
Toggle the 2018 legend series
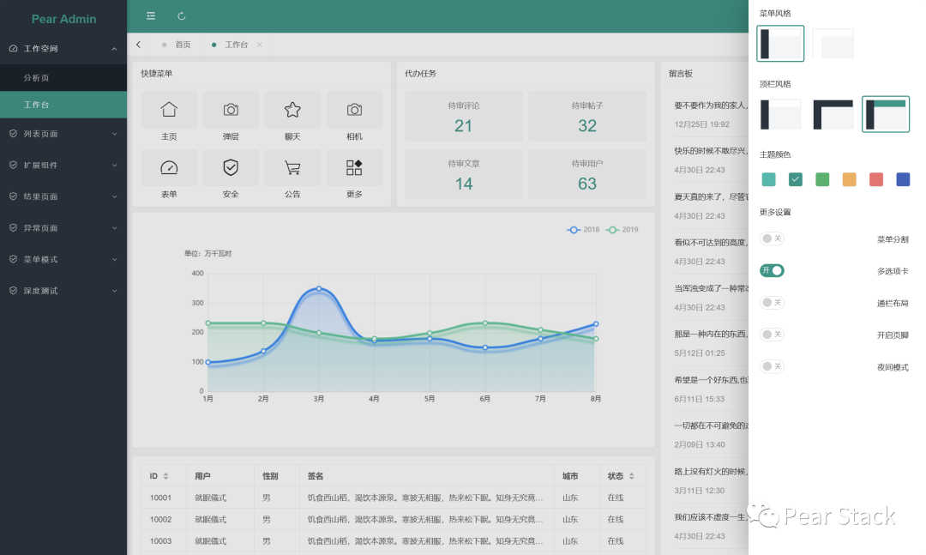(583, 229)
